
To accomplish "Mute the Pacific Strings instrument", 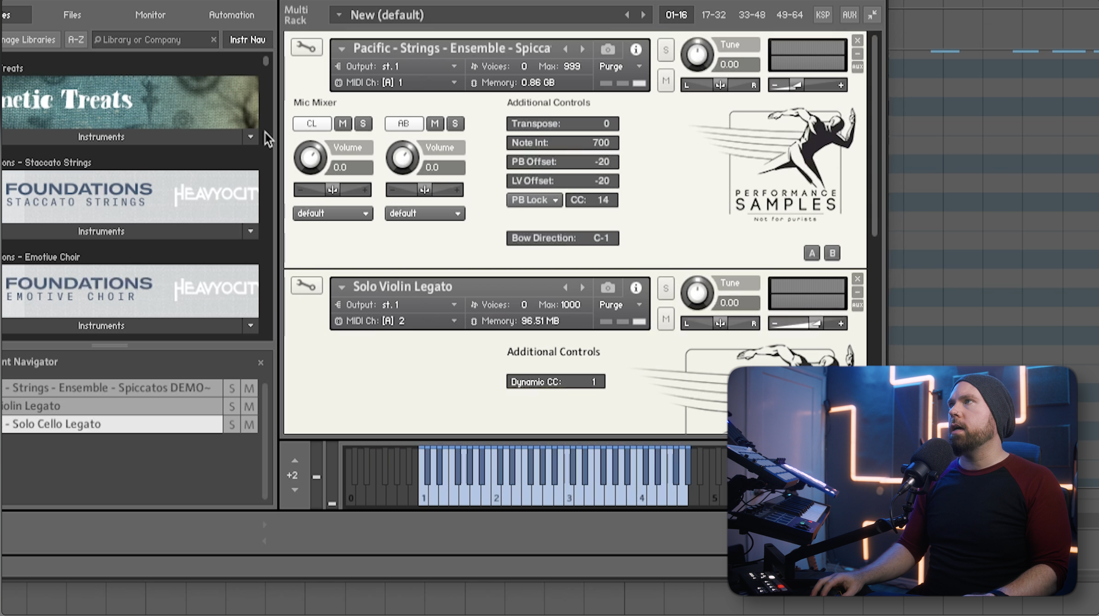I will 665,80.
